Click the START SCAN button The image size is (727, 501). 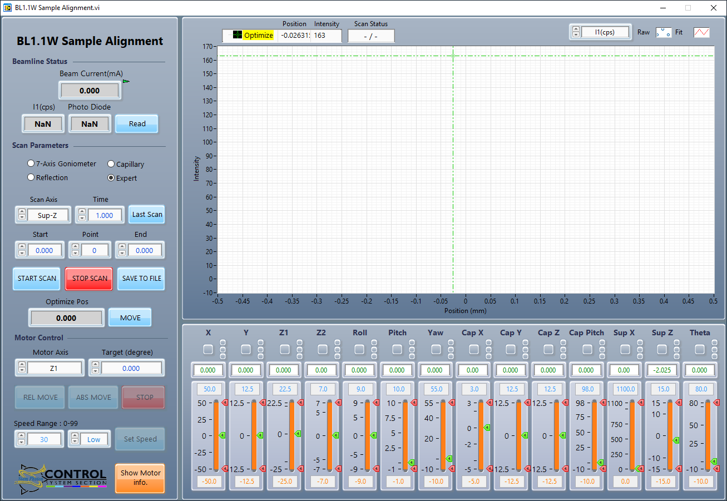[37, 279]
